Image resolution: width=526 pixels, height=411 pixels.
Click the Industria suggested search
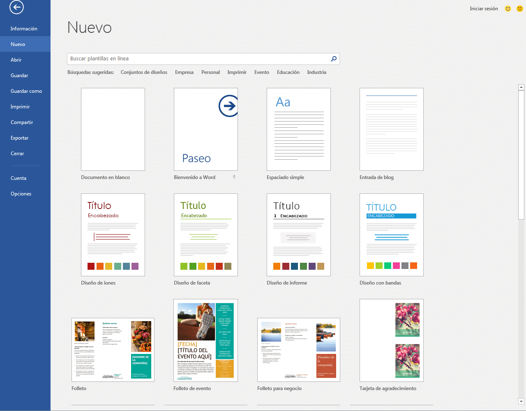(x=316, y=72)
